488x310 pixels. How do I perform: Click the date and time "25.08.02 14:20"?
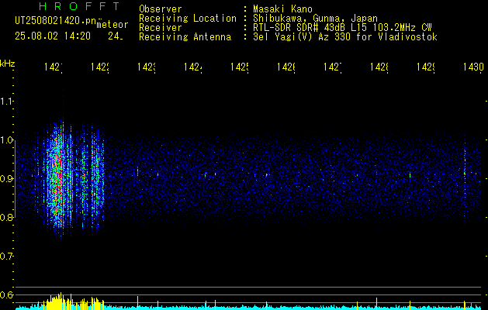pyautogui.click(x=53, y=36)
